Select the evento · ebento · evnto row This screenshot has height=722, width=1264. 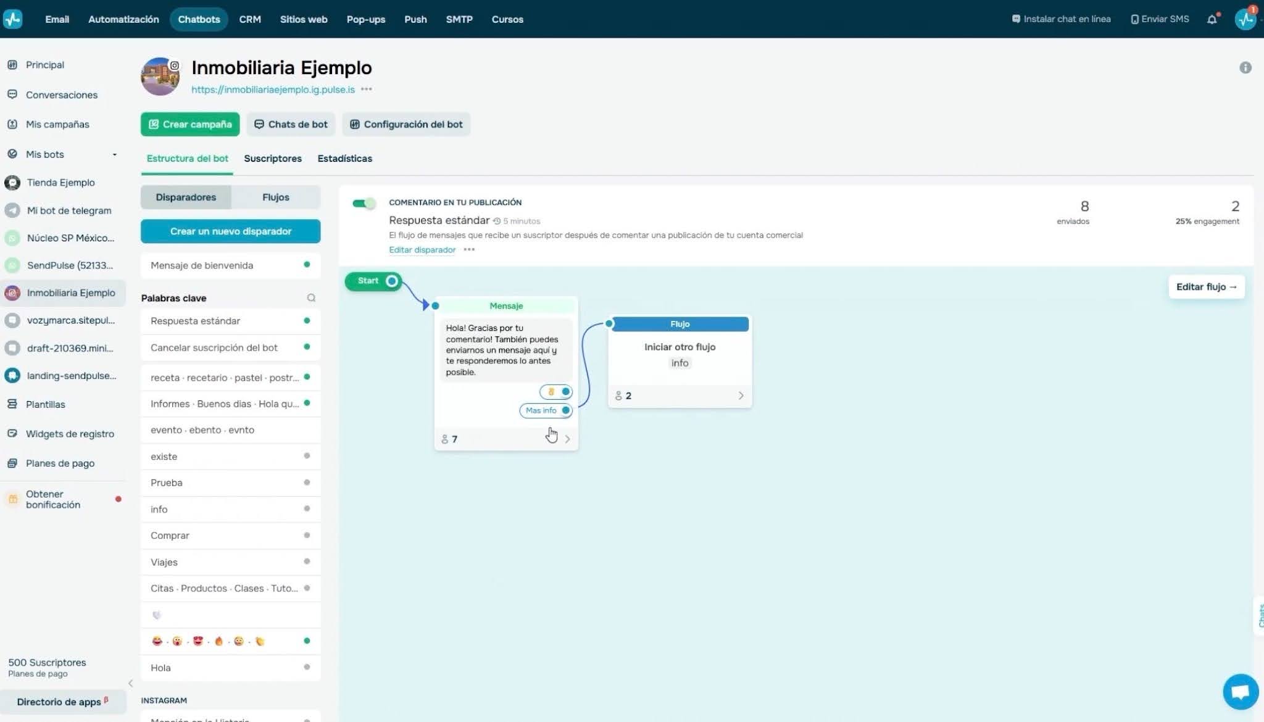(x=231, y=430)
